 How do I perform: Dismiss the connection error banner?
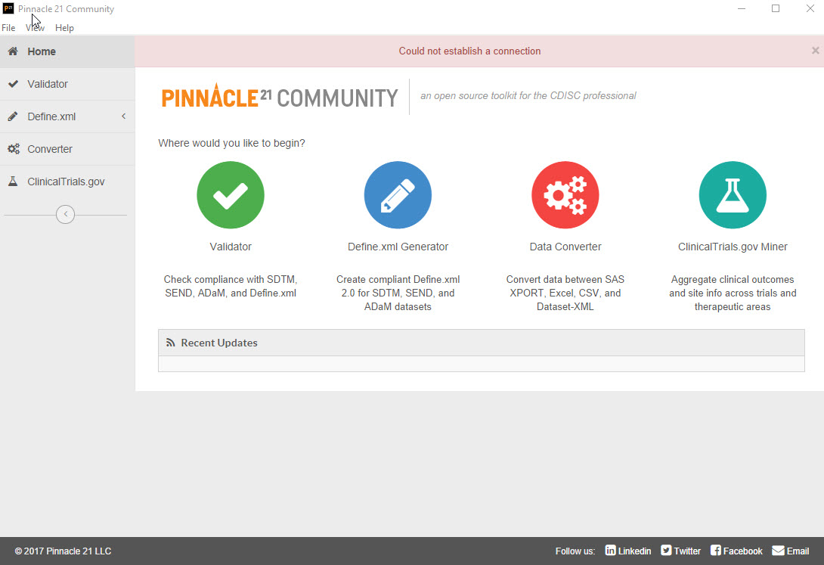[815, 51]
